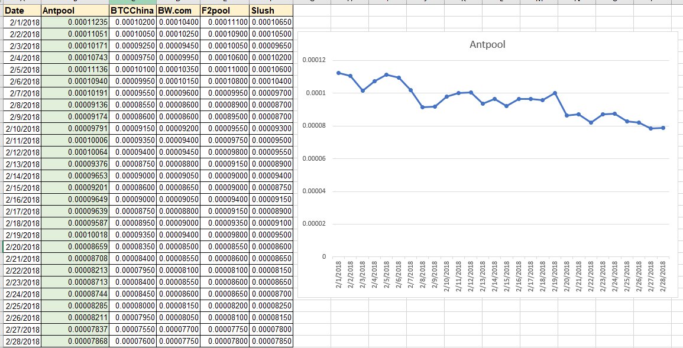Select BTCChina value 0.00008950
Image resolution: width=683 pixels, height=348 pixels.
pyautogui.click(x=132, y=223)
